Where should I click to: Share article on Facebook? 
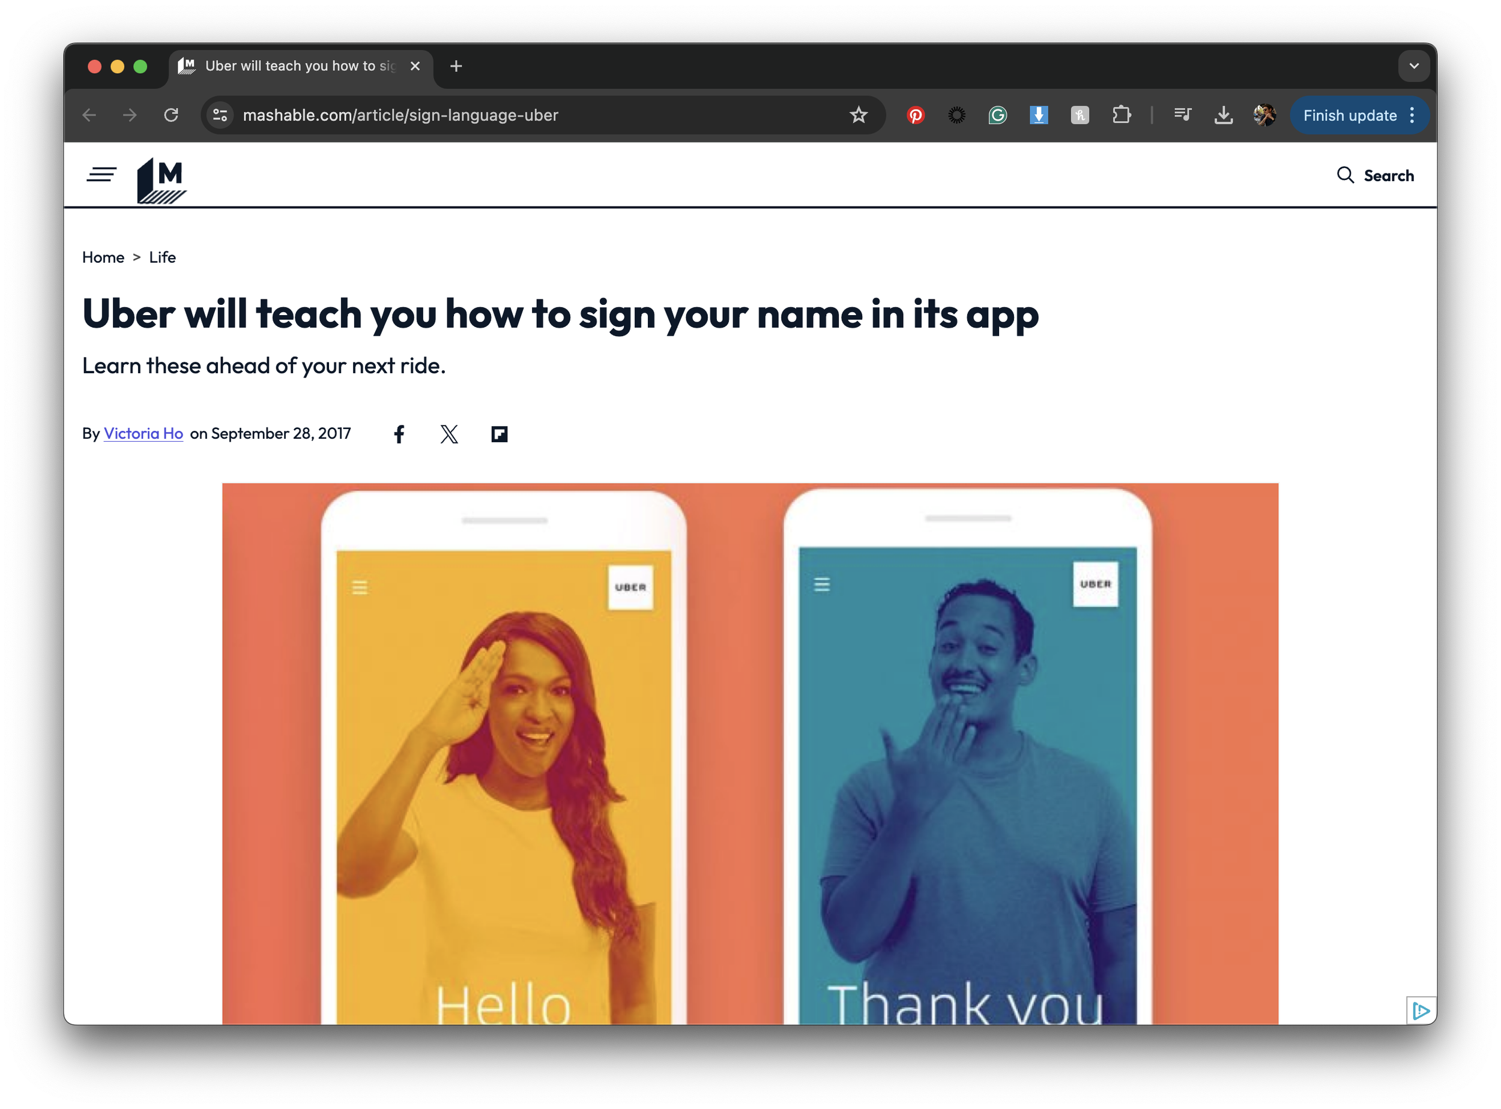[x=399, y=434]
